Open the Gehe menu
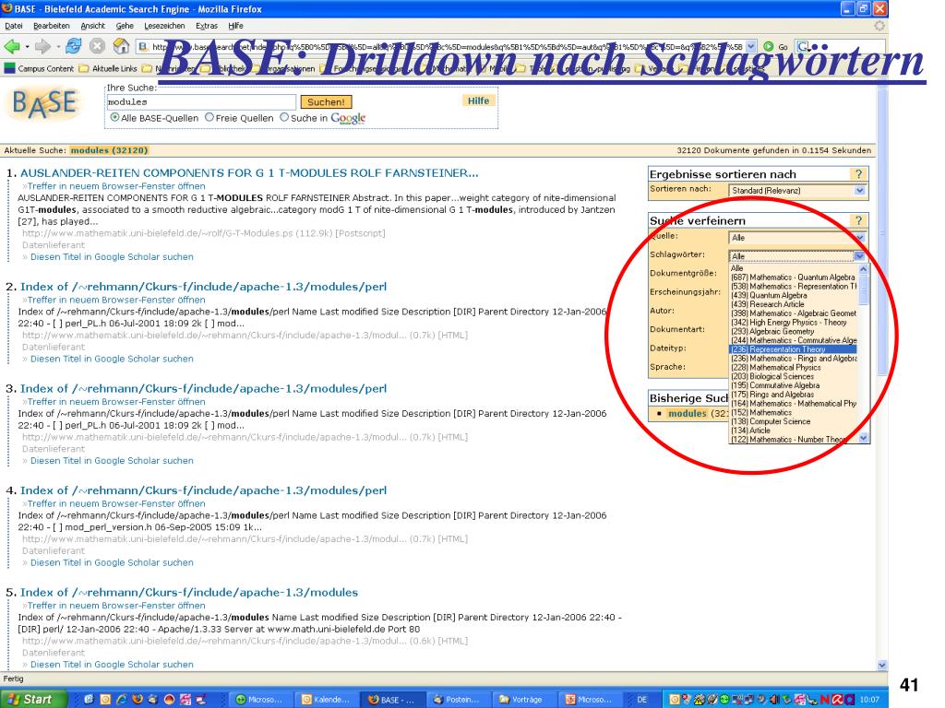 tap(125, 26)
